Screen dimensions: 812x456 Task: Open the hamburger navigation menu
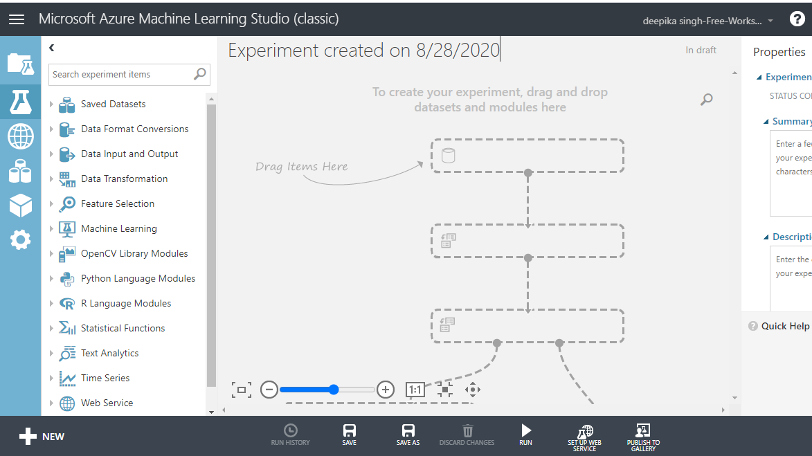click(x=17, y=19)
